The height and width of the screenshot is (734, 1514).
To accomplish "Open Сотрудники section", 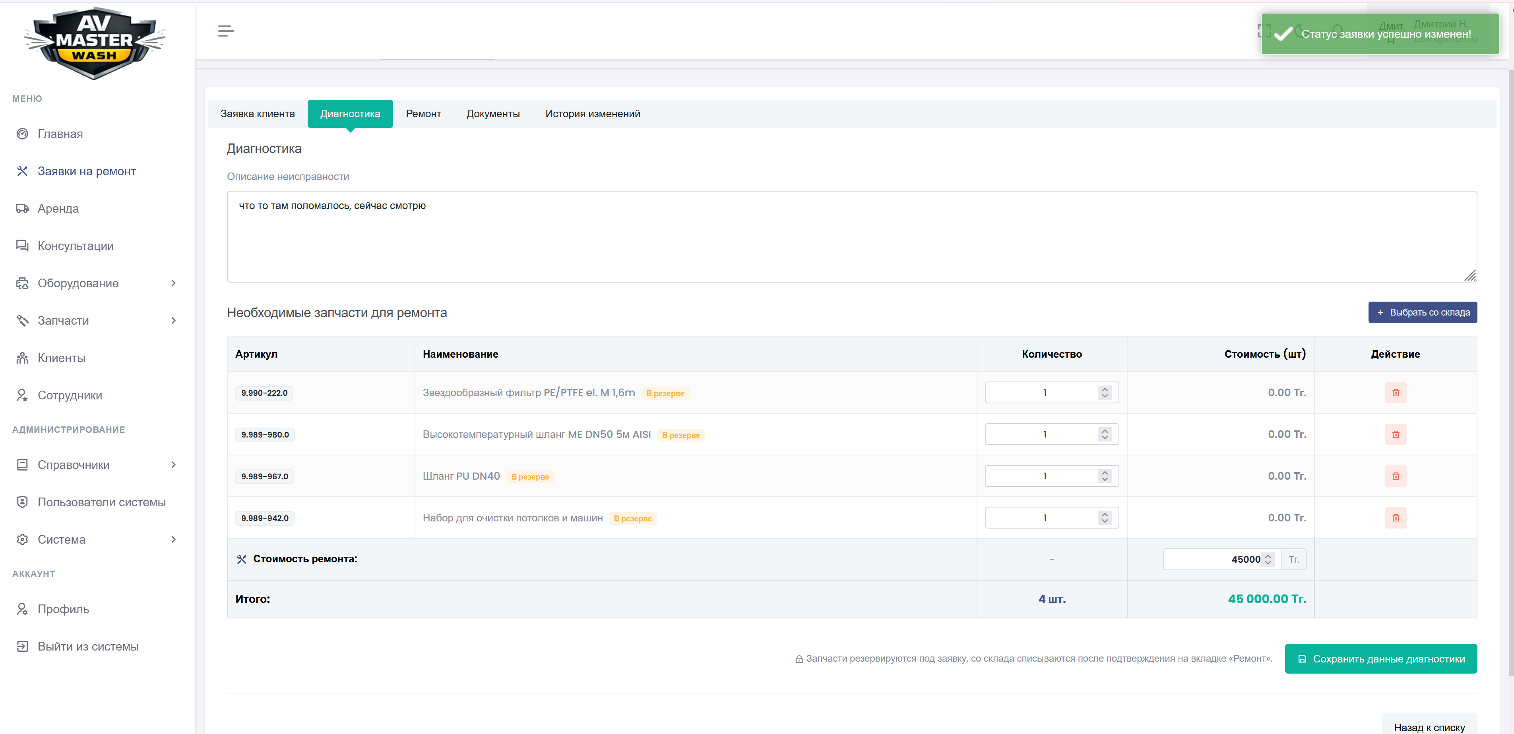I will point(69,395).
